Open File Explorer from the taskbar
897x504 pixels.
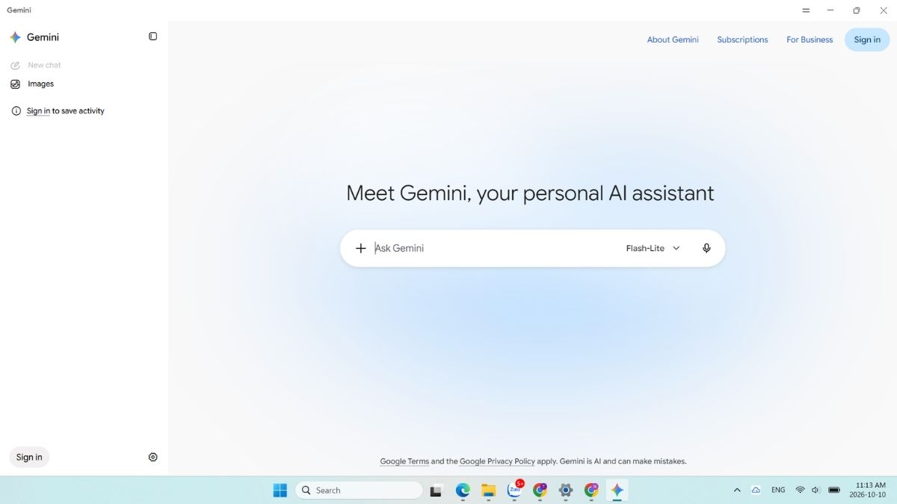click(489, 491)
